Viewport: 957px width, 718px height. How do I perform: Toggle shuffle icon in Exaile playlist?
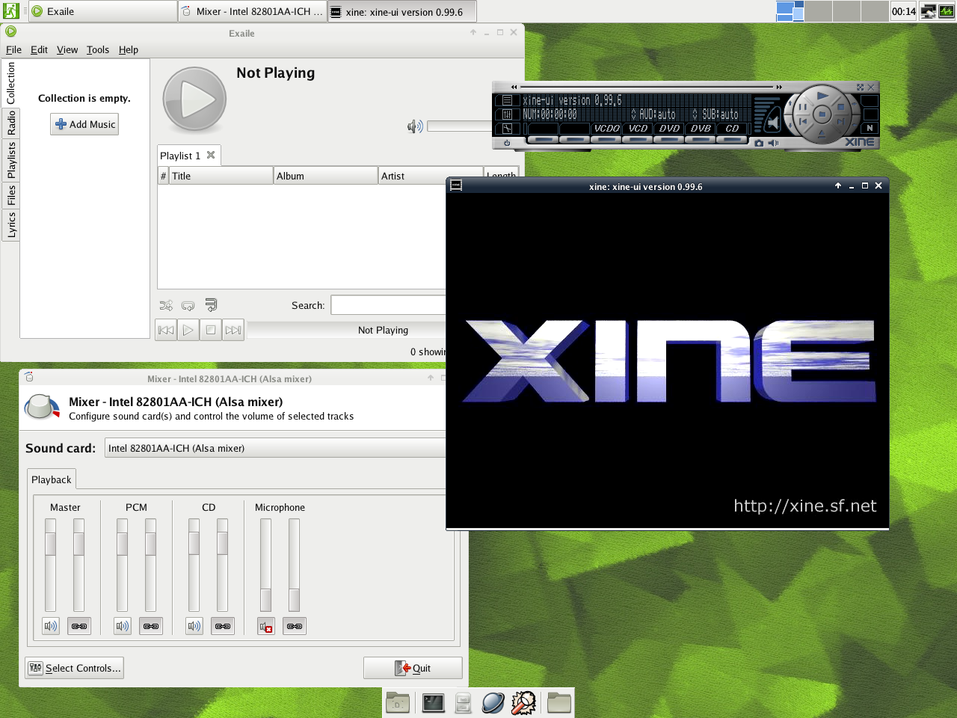(x=166, y=305)
